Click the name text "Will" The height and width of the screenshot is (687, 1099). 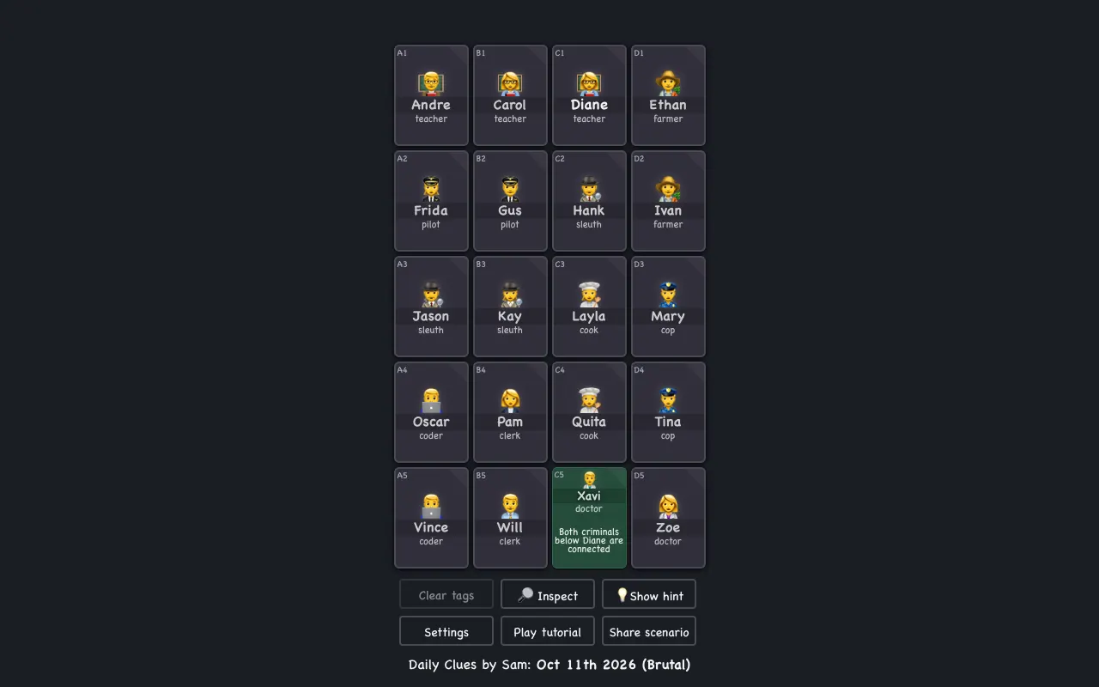pyautogui.click(x=510, y=527)
